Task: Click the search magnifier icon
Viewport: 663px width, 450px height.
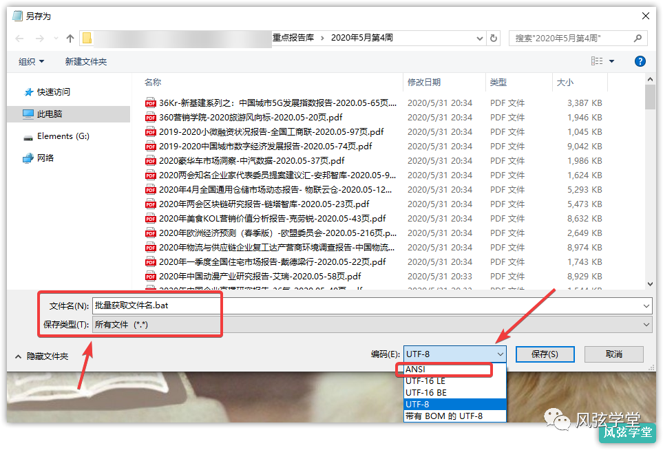Action: (638, 39)
